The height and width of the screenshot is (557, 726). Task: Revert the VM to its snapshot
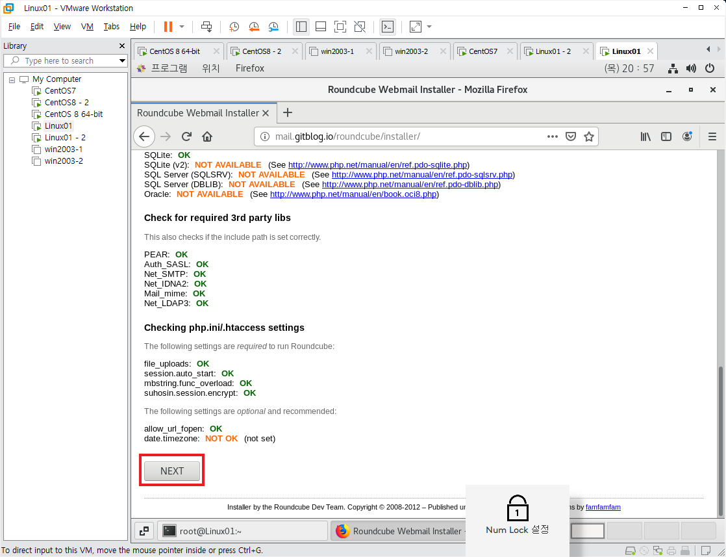254,27
